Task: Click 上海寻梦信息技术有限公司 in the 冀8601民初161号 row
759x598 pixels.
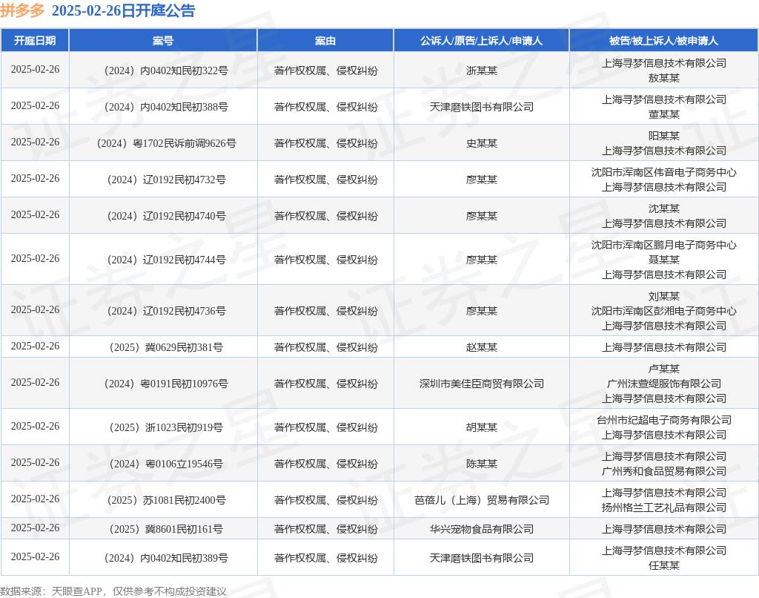Action: [664, 529]
